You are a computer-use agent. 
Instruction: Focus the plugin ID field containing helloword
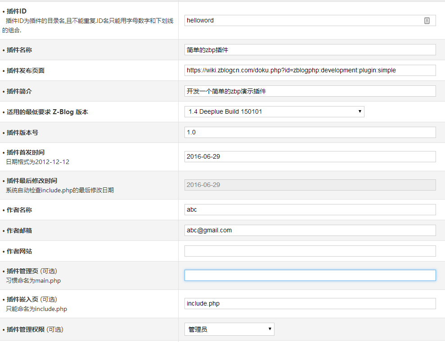coord(310,20)
